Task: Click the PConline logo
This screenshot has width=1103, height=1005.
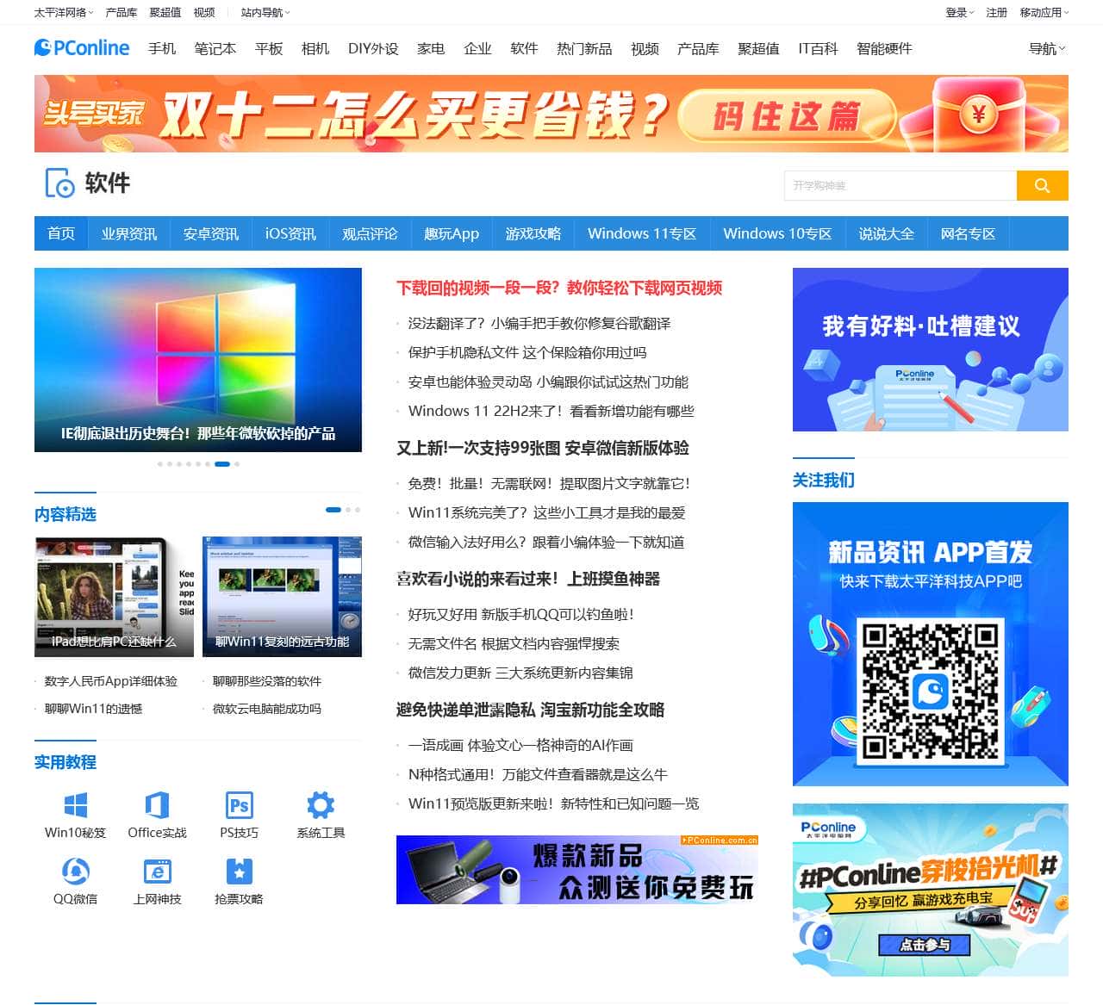Action: click(80, 48)
